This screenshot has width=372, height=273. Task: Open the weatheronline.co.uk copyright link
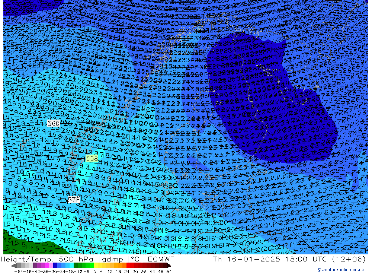click(341, 270)
